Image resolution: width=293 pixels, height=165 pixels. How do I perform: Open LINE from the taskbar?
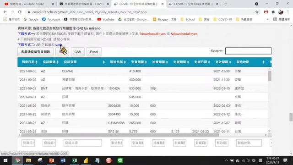coord(120,160)
